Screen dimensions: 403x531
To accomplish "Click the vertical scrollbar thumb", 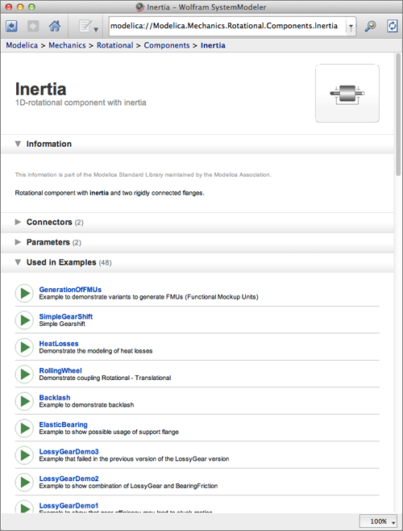I will [398, 114].
